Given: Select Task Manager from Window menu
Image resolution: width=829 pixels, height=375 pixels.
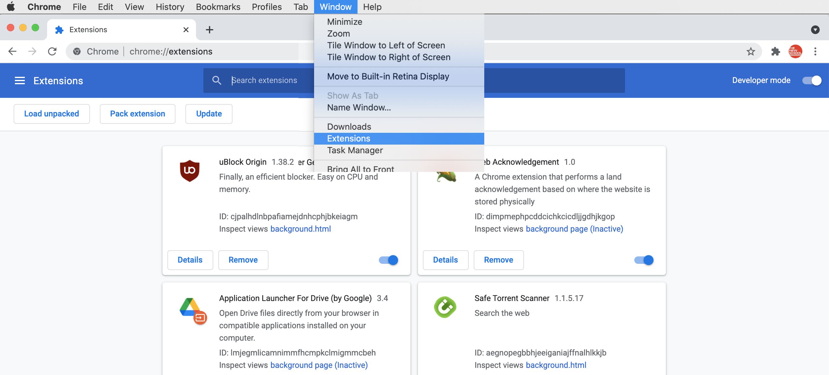Looking at the screenshot, I should click(x=355, y=150).
